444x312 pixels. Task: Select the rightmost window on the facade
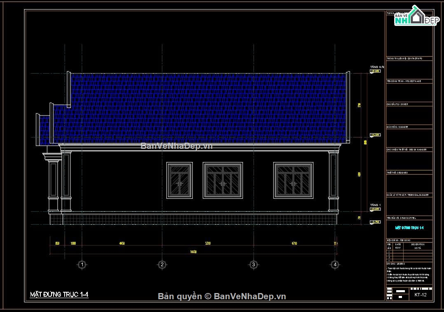tap(293, 180)
